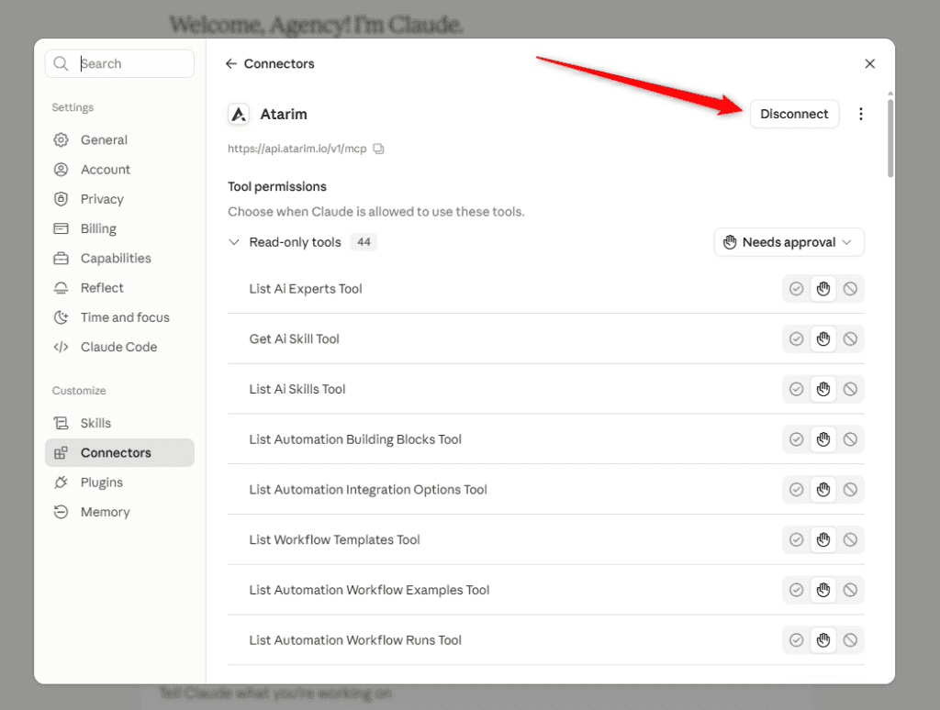Click the search magnifier icon
Screen dimensions: 940x710
61,63
